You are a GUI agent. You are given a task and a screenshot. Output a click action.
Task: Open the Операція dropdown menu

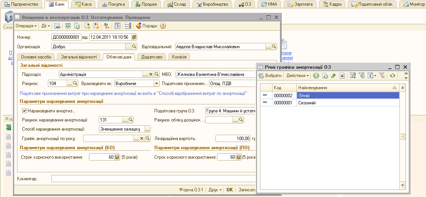click(26, 26)
